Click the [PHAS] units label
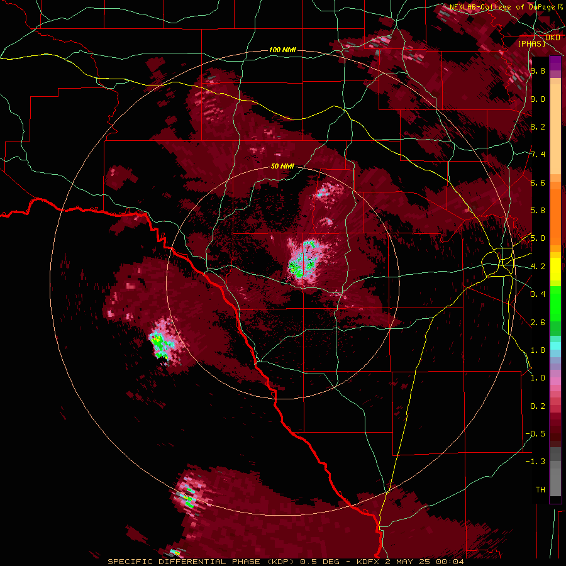Image resolution: width=566 pixels, height=566 pixels. tap(531, 43)
